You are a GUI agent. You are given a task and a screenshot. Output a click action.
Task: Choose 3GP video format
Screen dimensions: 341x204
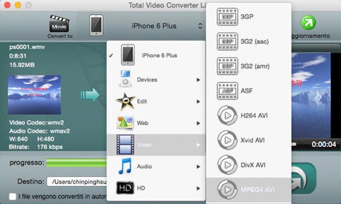click(x=249, y=17)
